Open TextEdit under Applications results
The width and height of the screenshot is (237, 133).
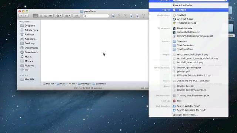click(181, 15)
